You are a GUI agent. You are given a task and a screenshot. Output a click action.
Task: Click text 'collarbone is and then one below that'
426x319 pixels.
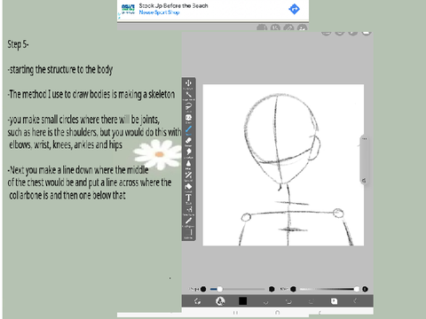tap(67, 195)
